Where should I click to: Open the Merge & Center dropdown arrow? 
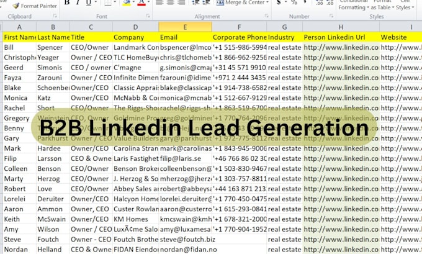(267, 2)
